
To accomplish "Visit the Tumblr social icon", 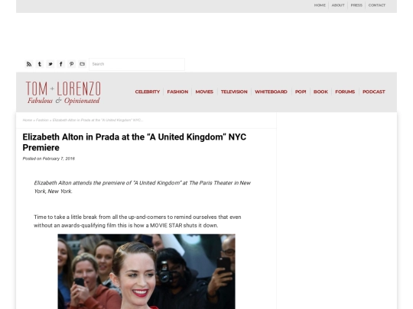I will coord(40,64).
